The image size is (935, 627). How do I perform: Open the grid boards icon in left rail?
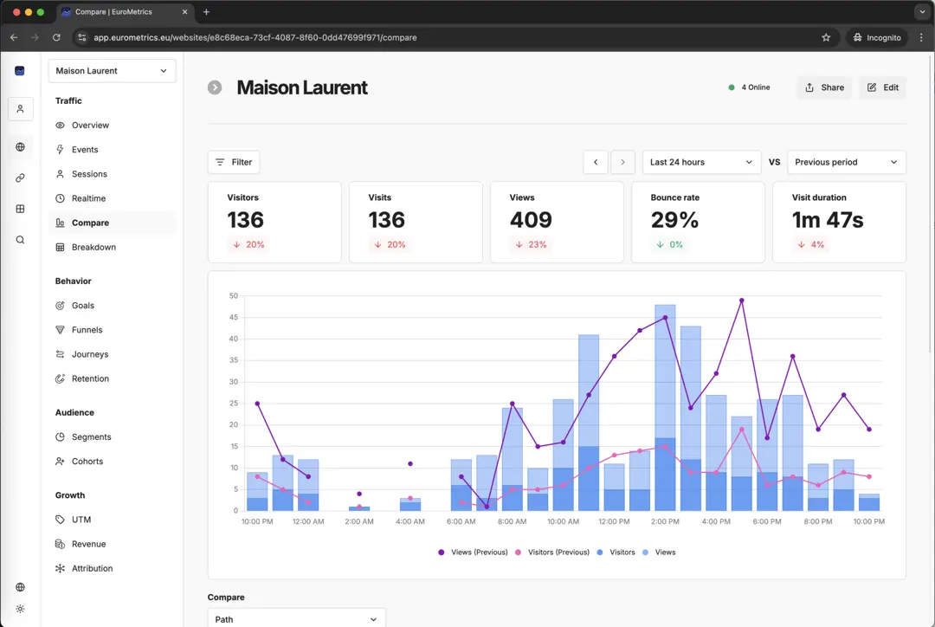(20, 209)
